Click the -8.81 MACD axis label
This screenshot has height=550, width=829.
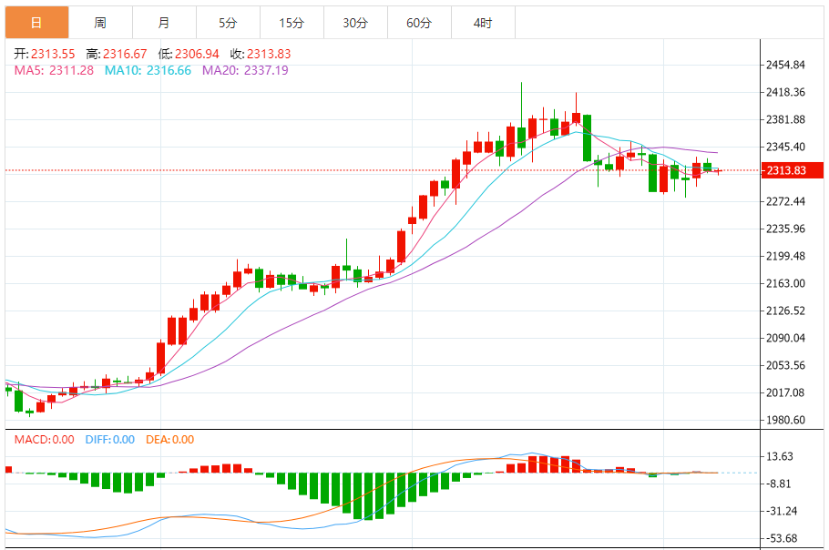(x=779, y=484)
